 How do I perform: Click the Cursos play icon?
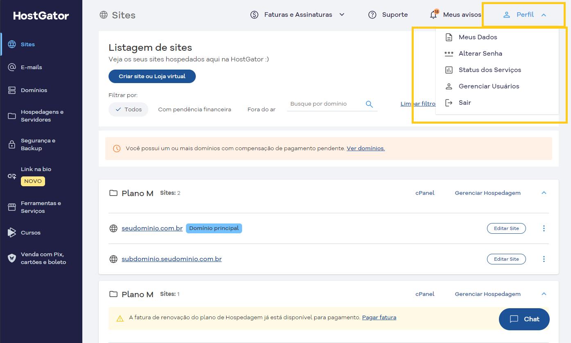(12, 232)
